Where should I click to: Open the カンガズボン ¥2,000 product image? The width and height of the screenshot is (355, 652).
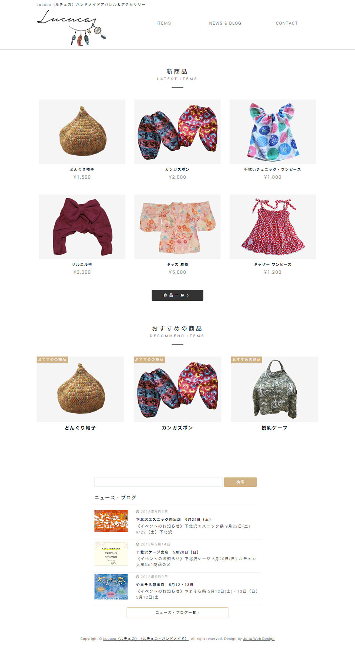point(177,132)
